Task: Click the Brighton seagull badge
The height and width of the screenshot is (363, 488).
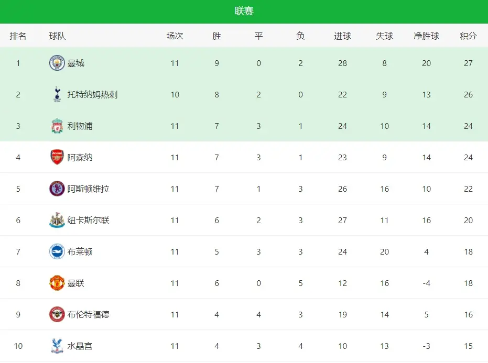Action: click(x=57, y=251)
